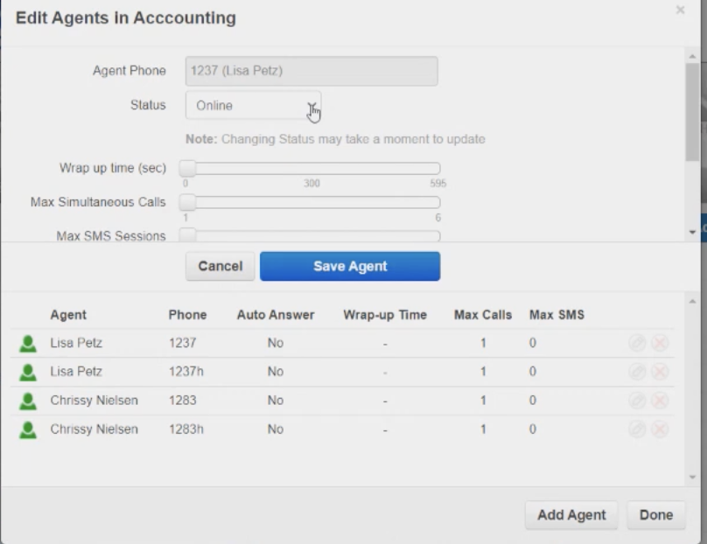The image size is (707, 544).
Task: Click the form scrollbar's down arrow
Action: pos(692,232)
